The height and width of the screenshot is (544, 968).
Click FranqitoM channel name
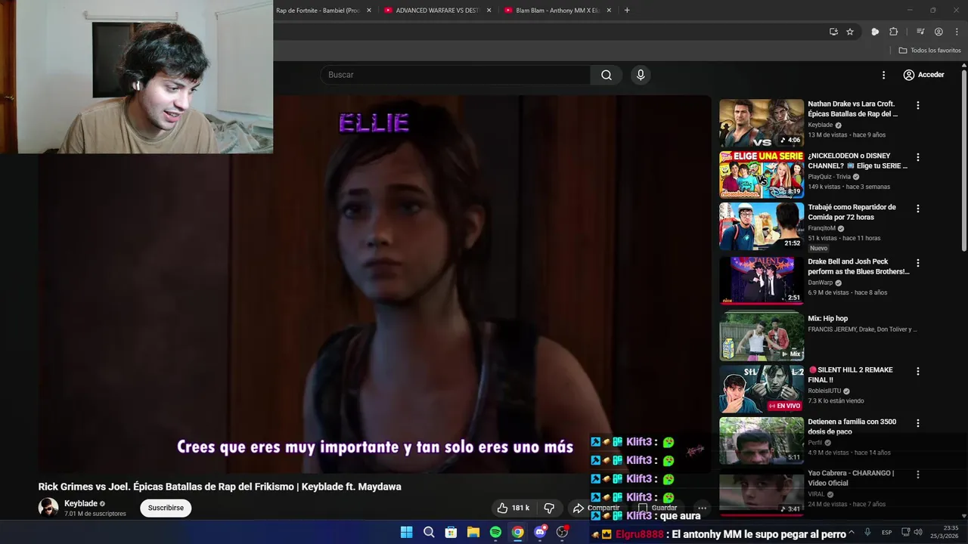coord(821,228)
